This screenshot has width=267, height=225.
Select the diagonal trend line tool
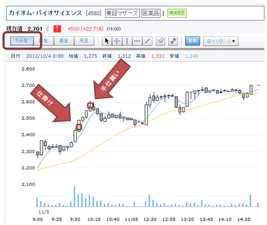147,41
